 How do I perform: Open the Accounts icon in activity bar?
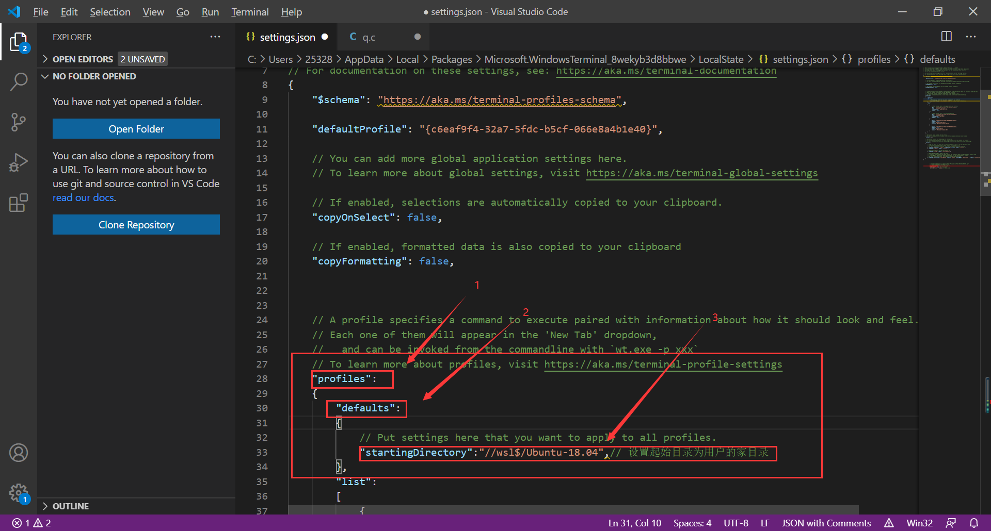point(19,453)
